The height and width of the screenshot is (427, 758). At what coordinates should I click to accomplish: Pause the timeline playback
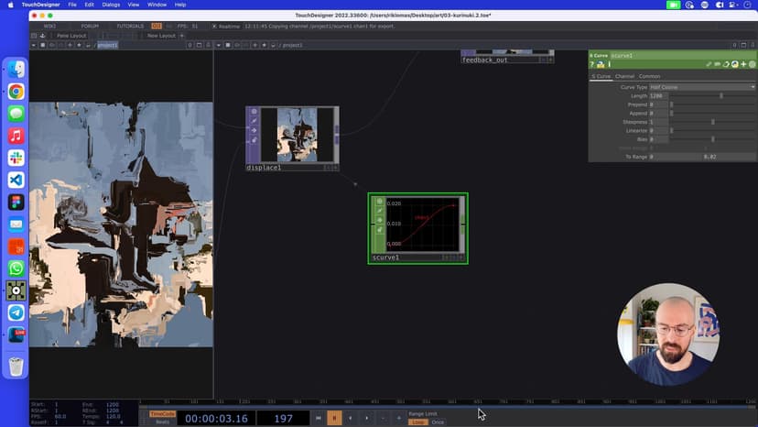pyautogui.click(x=334, y=418)
